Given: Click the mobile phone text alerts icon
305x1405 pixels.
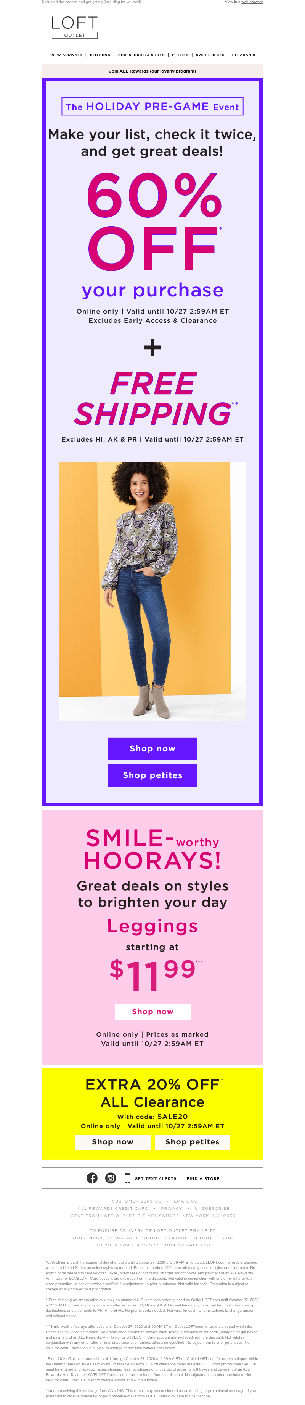Looking at the screenshot, I should click(127, 1178).
